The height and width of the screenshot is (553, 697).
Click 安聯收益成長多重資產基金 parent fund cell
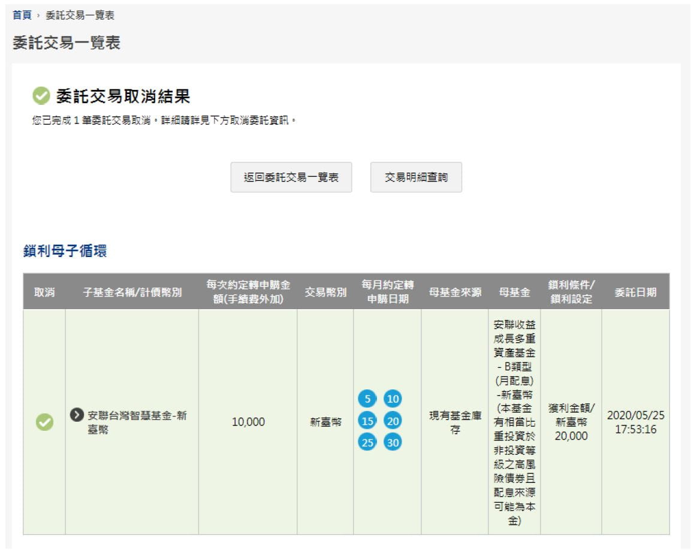pyautogui.click(x=514, y=422)
